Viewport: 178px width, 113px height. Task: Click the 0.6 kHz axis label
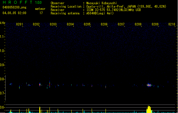[x=2, y=107]
